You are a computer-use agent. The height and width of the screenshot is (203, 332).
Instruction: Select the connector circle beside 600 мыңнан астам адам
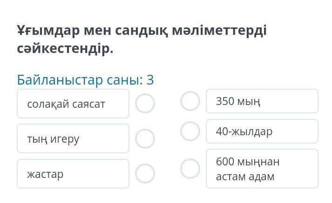190,169
